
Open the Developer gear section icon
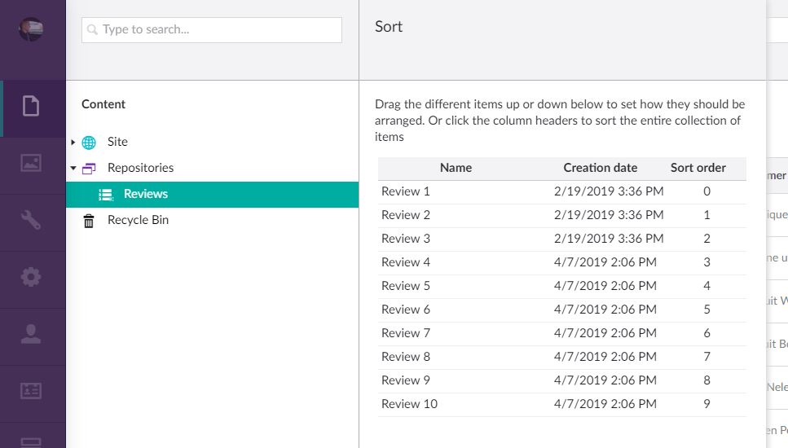pos(31,277)
